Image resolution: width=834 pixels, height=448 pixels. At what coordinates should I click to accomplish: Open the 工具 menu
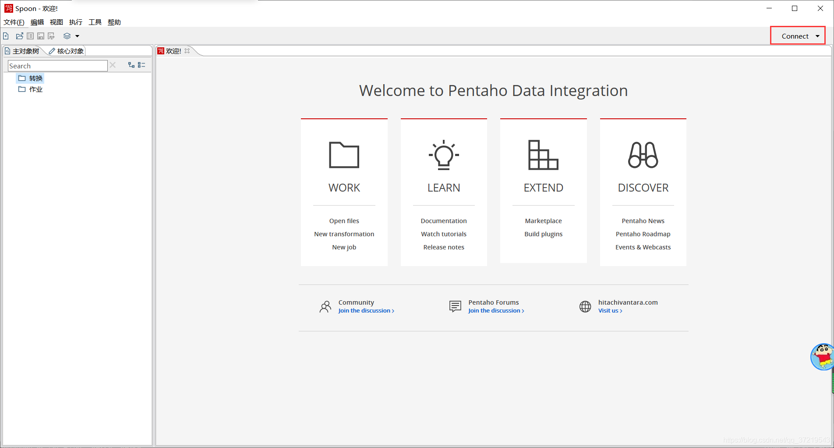tap(95, 22)
